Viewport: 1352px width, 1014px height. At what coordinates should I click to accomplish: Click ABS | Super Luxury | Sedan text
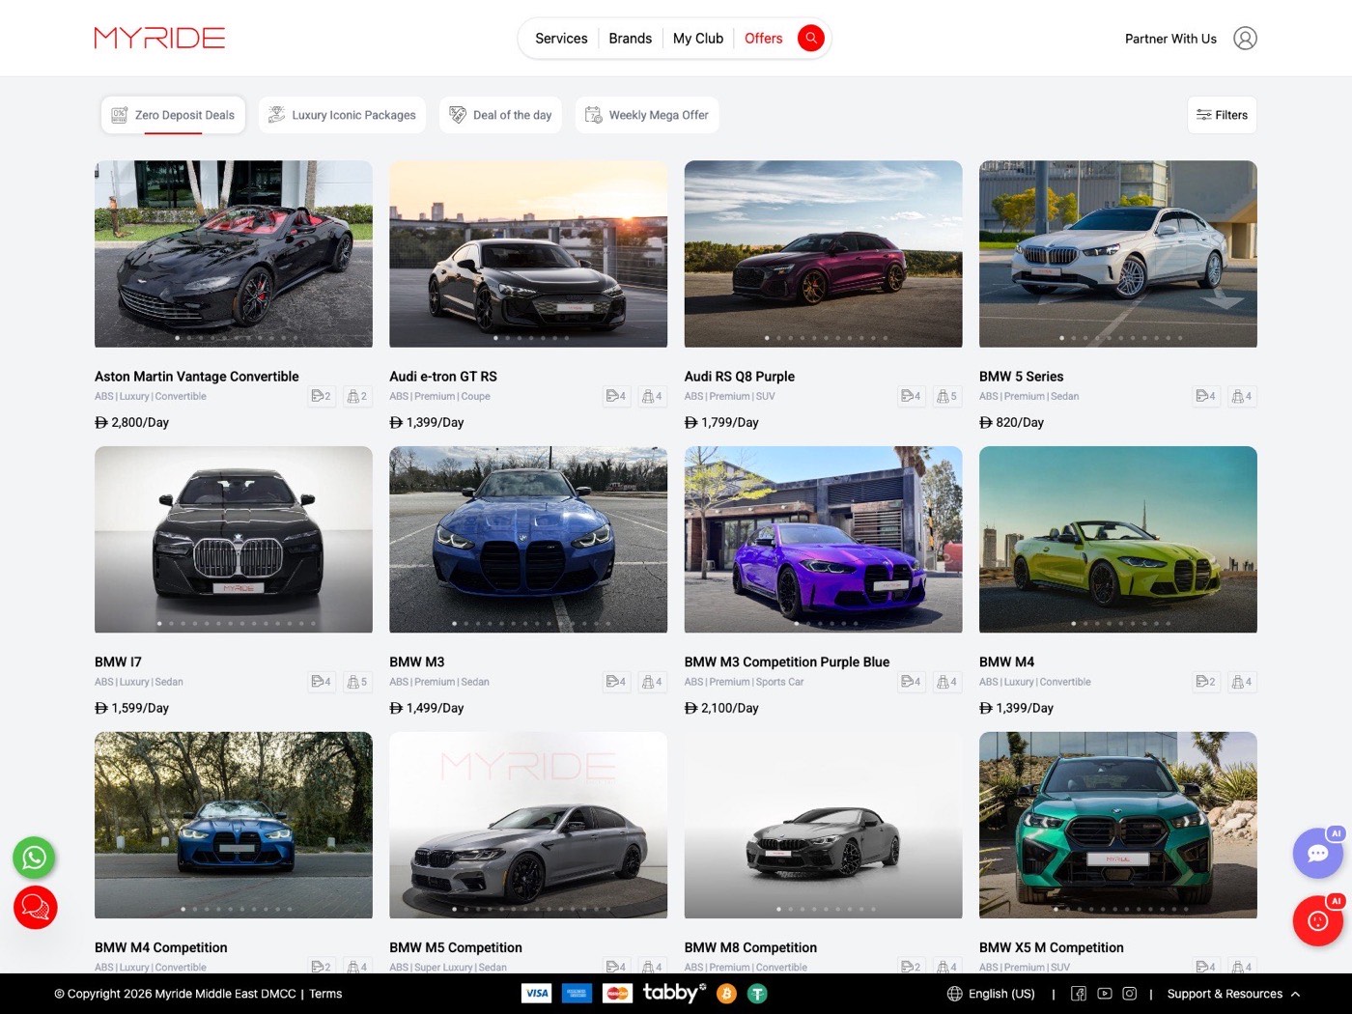(448, 967)
